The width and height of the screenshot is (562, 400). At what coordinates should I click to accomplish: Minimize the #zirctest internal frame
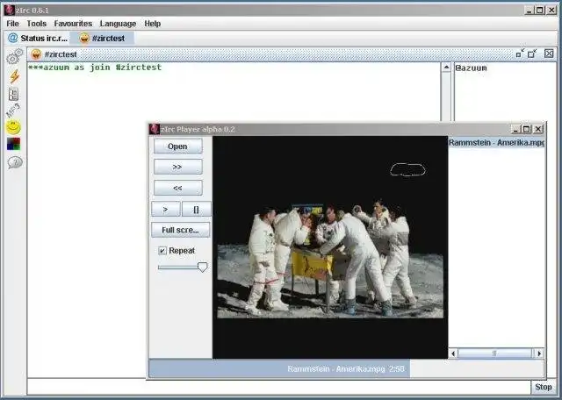tap(520, 54)
